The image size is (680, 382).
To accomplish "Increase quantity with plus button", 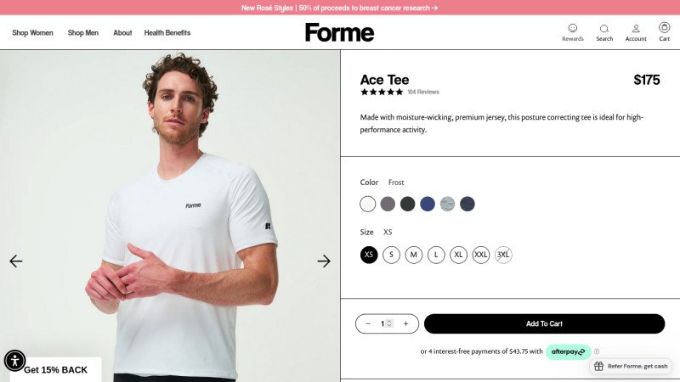I will (x=406, y=323).
